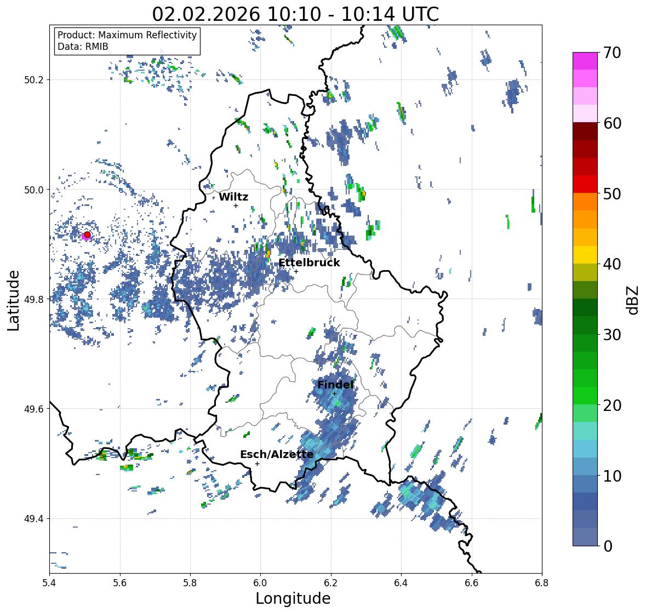Click the Wiltz city label
Screen dimensions: 646x612
233,197
